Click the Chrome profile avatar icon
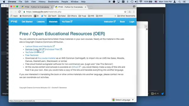Viewport: 189px width, 106px height. (x=134, y=6)
